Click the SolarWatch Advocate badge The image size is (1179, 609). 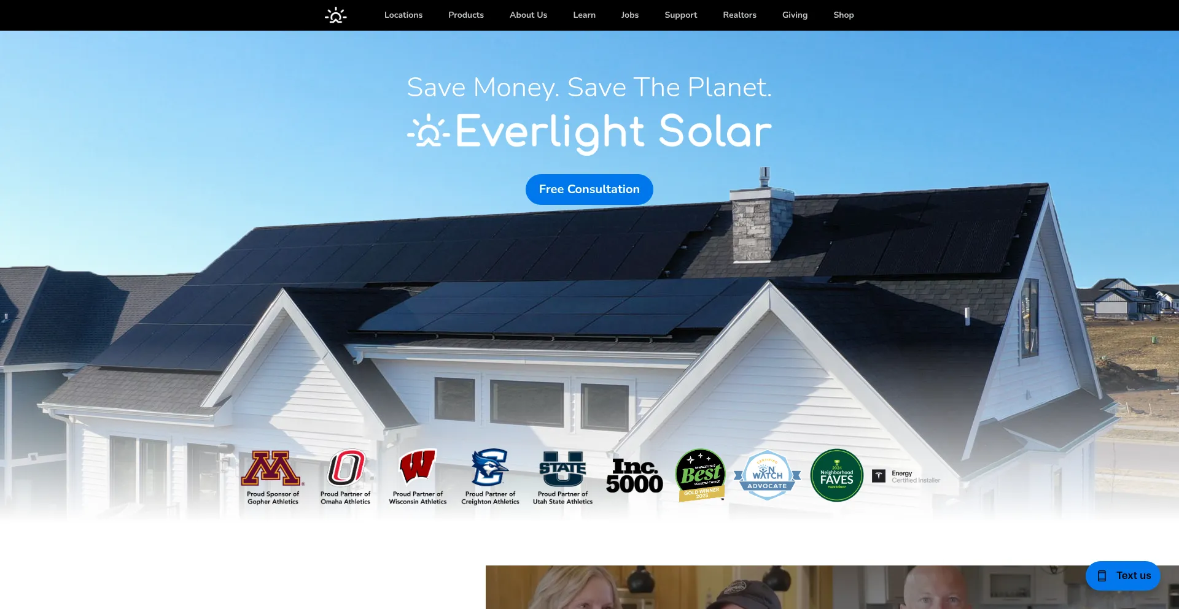(768, 475)
